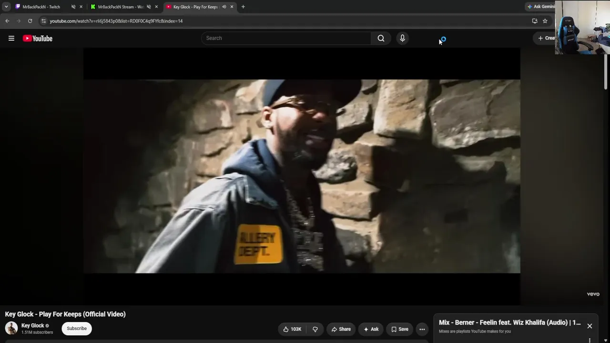610x343 pixels.
Task: Open a new browser tab
Action: (x=243, y=7)
